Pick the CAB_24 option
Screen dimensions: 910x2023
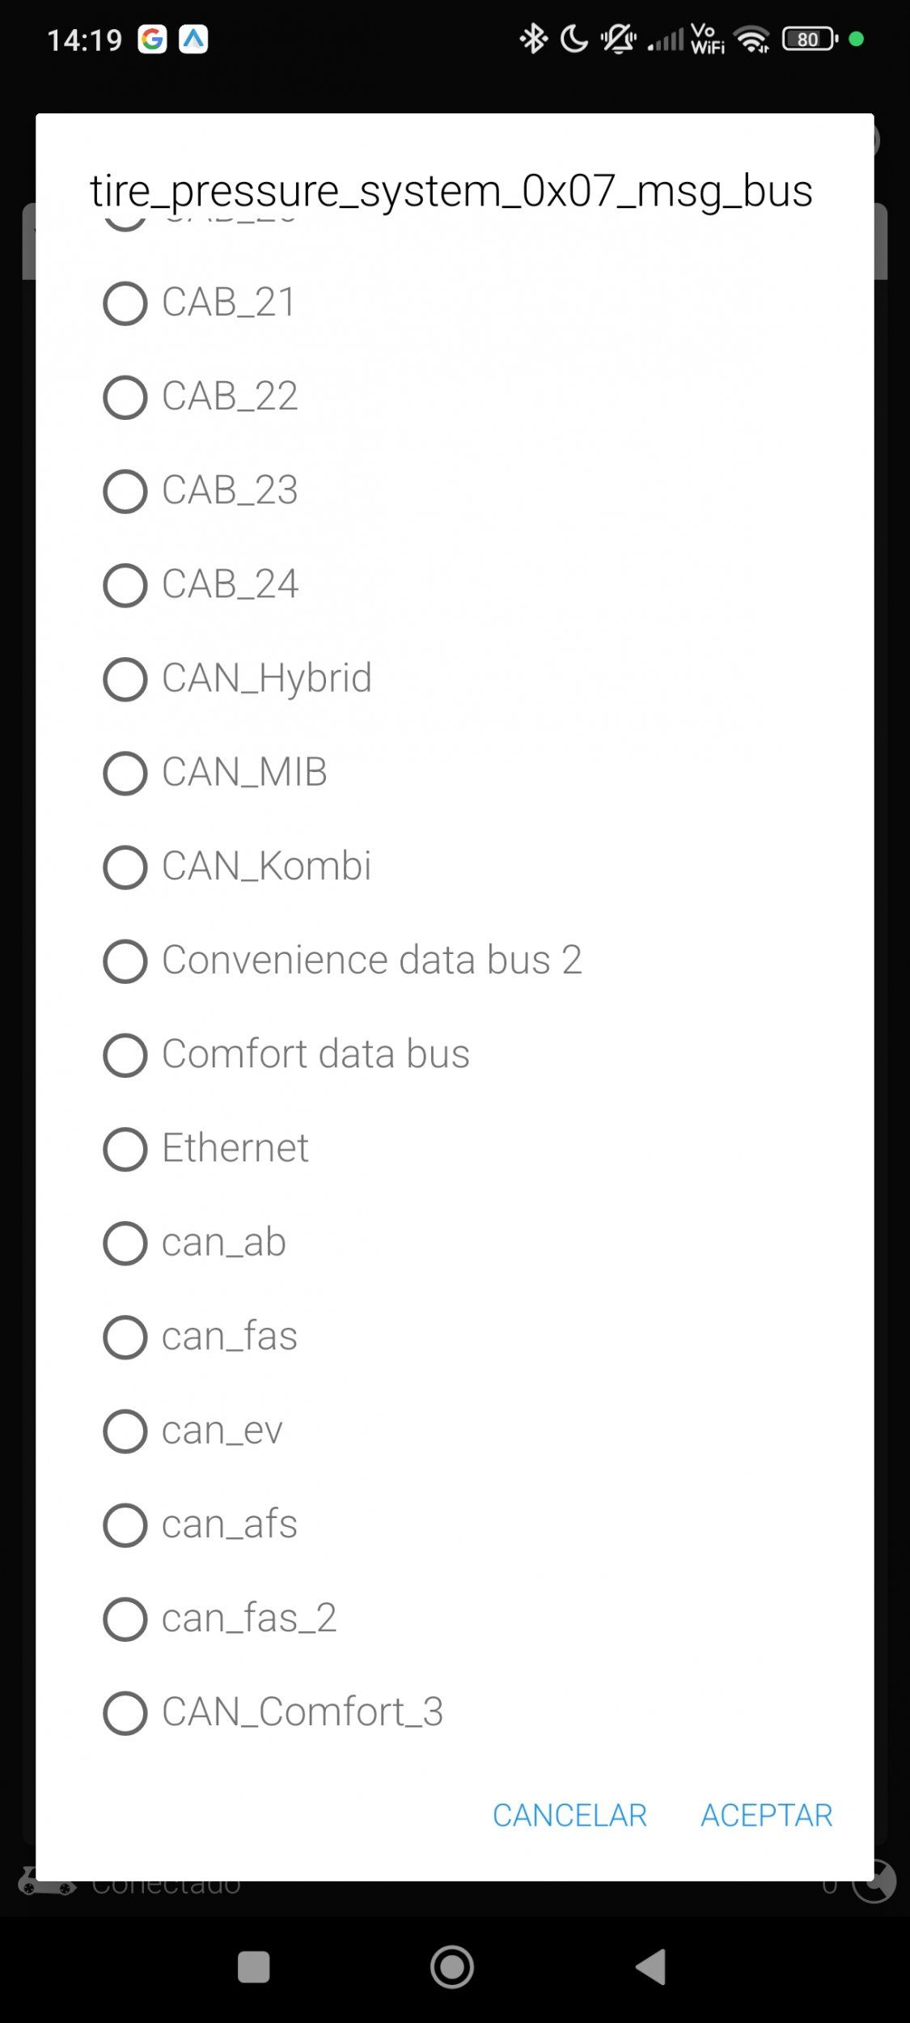125,585
